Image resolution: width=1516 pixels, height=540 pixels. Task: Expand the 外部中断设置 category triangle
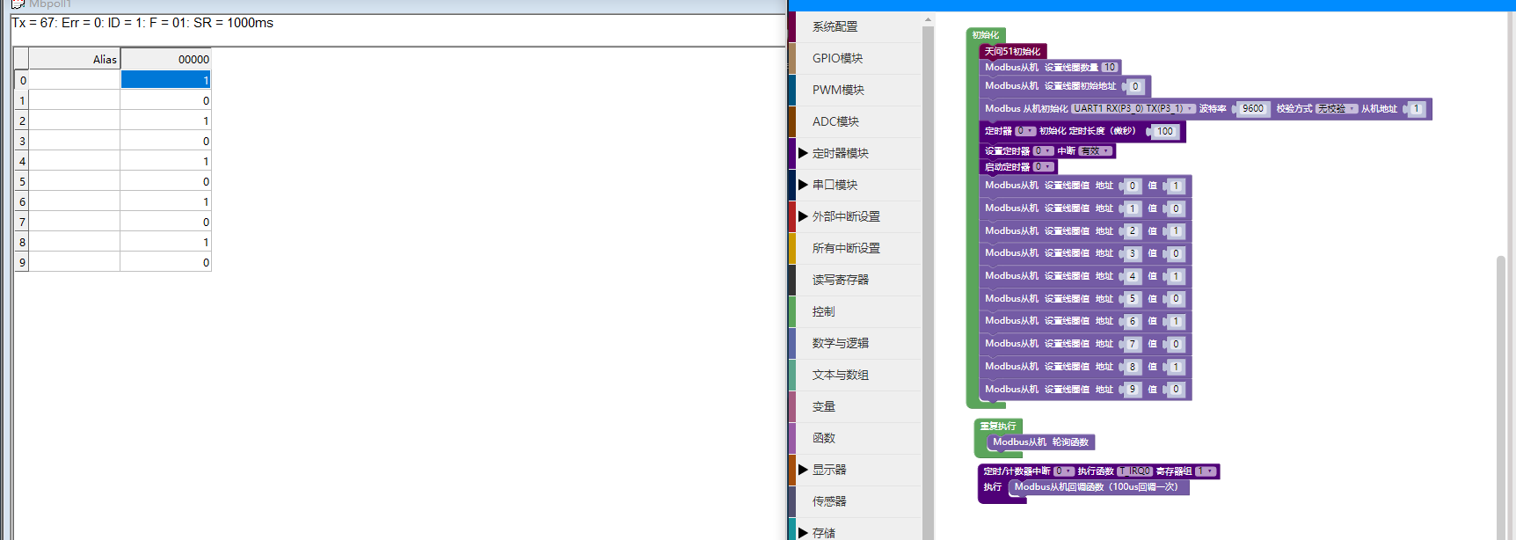click(x=803, y=216)
